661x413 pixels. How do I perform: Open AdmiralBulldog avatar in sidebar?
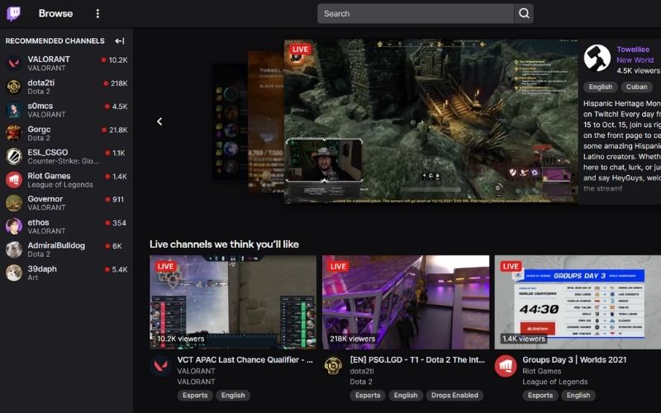point(14,249)
